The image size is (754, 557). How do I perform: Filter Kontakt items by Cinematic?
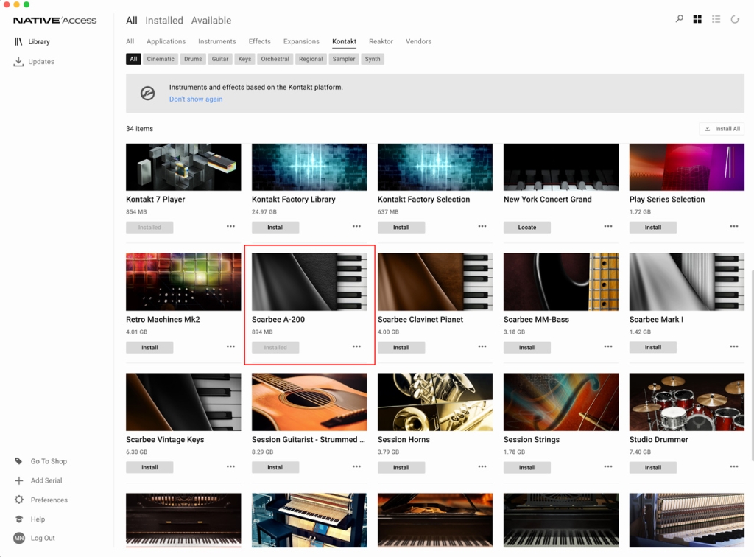coord(161,59)
